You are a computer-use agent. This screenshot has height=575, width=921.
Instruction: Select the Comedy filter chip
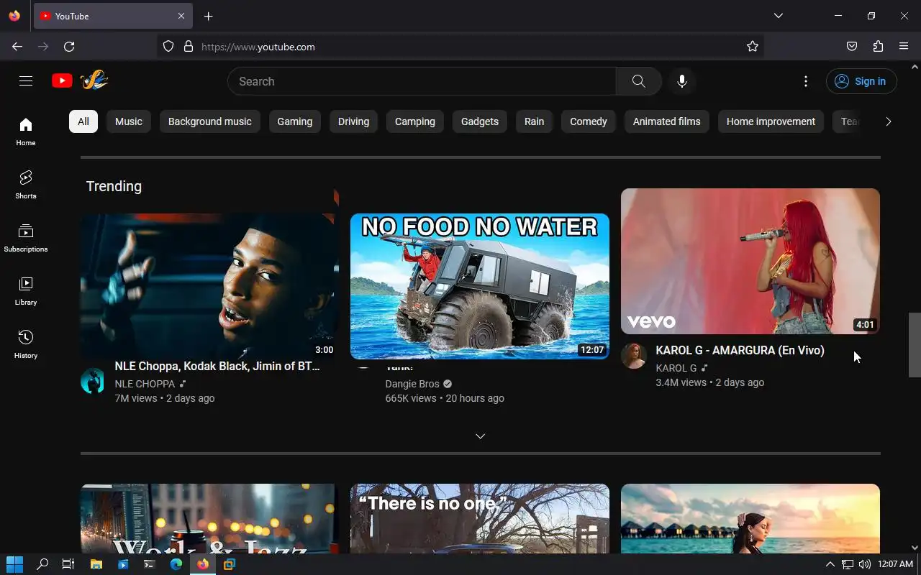pyautogui.click(x=589, y=121)
